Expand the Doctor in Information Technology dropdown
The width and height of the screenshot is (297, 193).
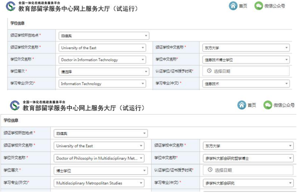102,60
